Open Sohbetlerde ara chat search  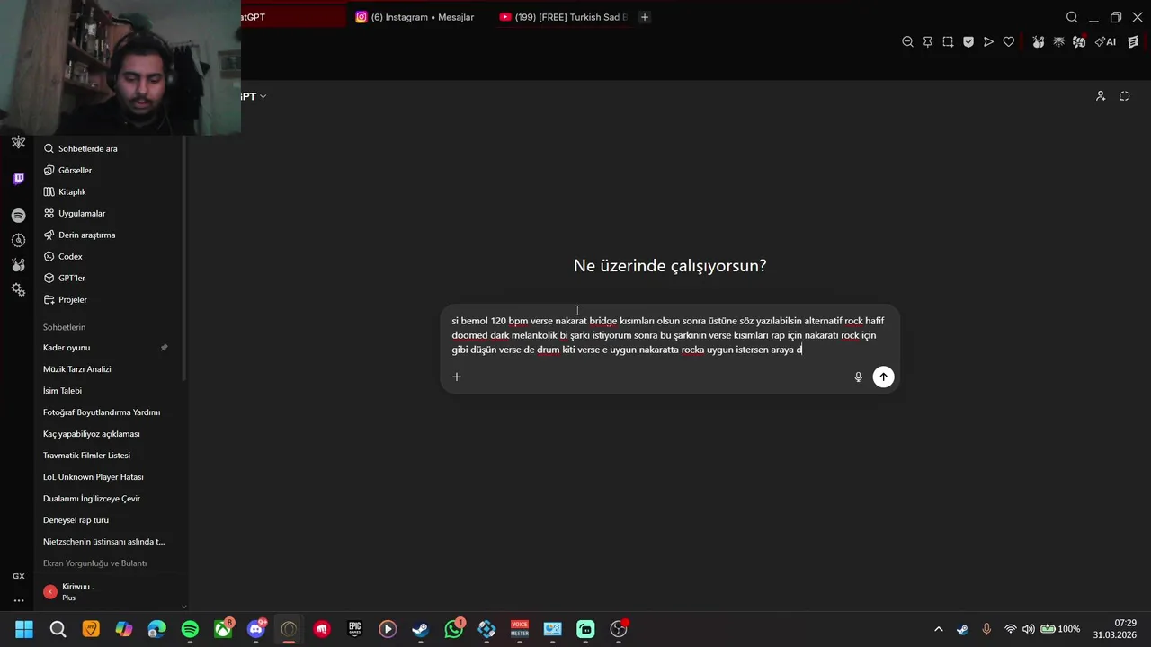pyautogui.click(x=110, y=148)
